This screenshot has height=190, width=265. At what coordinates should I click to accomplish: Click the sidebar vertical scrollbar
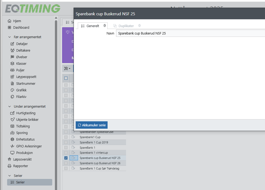[56, 105]
